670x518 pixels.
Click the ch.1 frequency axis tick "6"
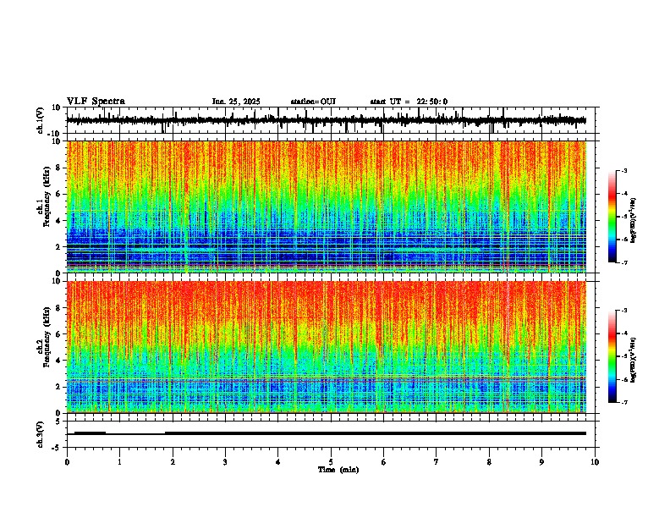(58, 194)
